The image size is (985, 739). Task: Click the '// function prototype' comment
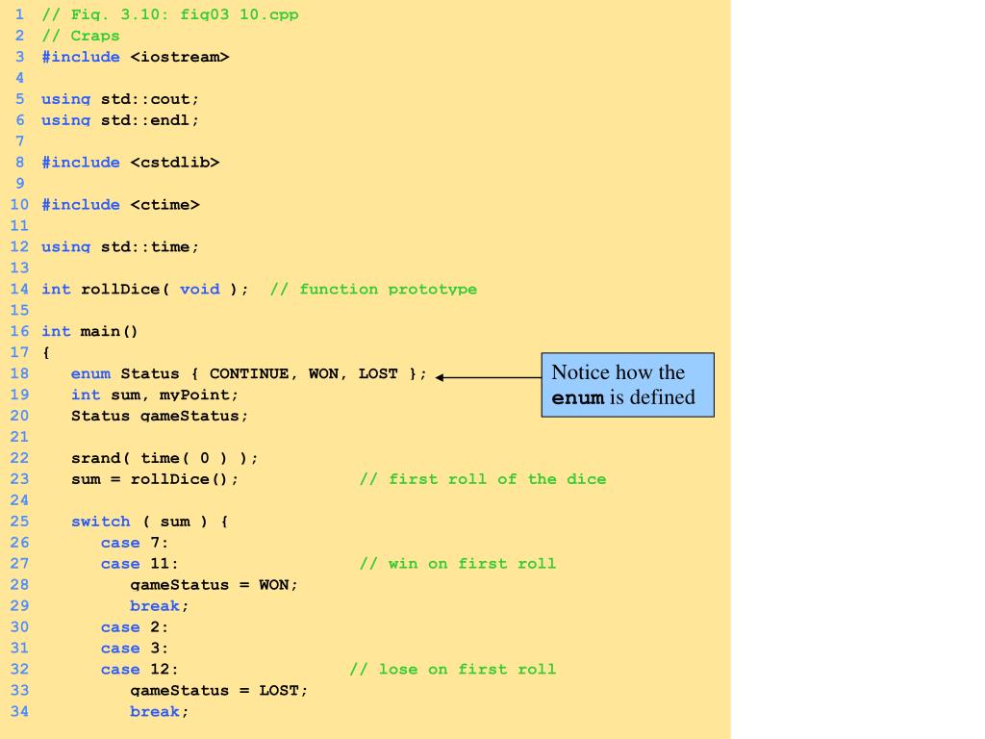[x=373, y=289]
